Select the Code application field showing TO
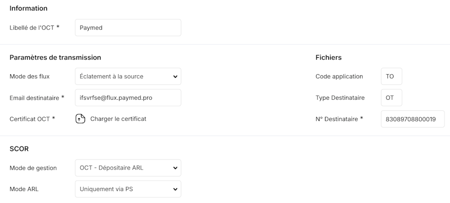This screenshot has height=203, width=450. point(391,76)
